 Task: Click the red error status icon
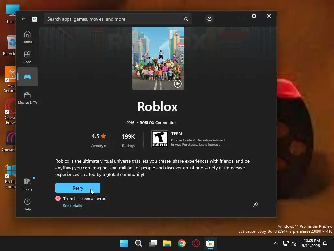click(58, 198)
